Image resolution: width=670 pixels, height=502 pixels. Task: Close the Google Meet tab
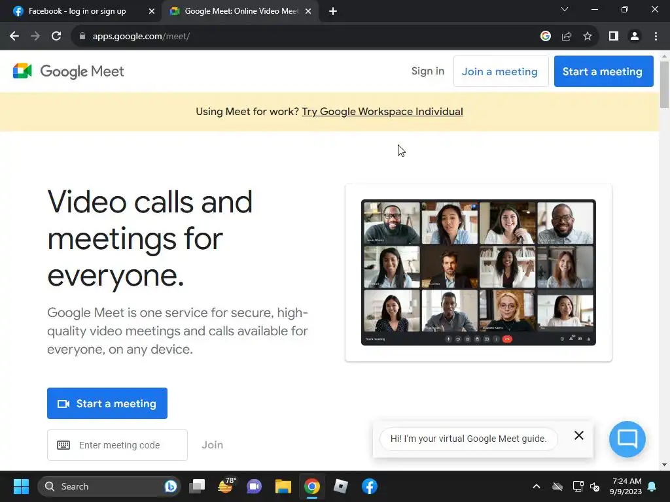[x=308, y=12]
